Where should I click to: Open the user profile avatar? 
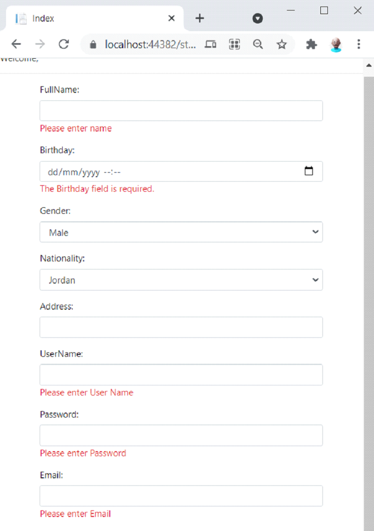(x=336, y=44)
